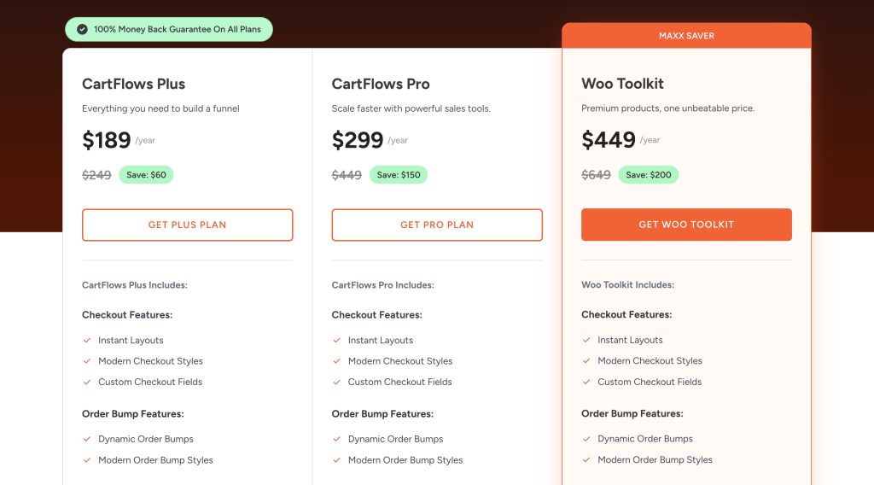Image resolution: width=874 pixels, height=485 pixels.
Task: Click the money-back guarantee checkmark icon
Action: (82, 29)
